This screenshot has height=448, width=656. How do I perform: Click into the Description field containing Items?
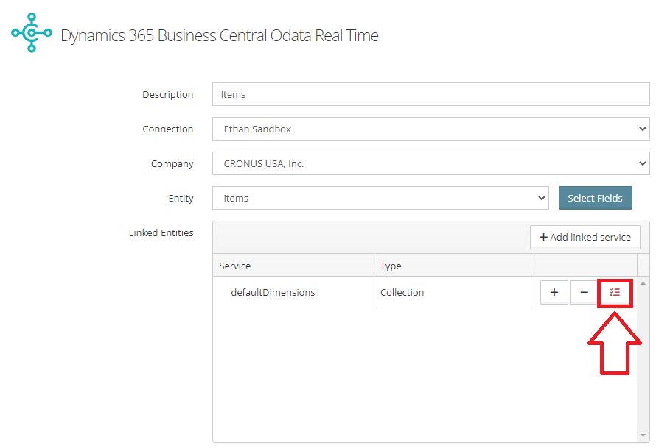pos(431,94)
